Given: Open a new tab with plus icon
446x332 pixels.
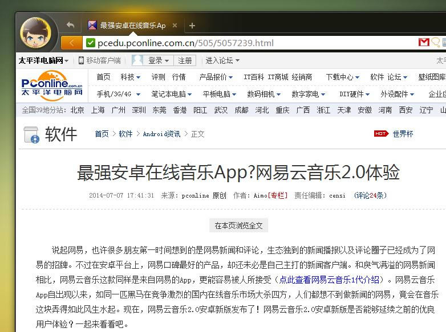Looking at the screenshot, I should (192, 26).
